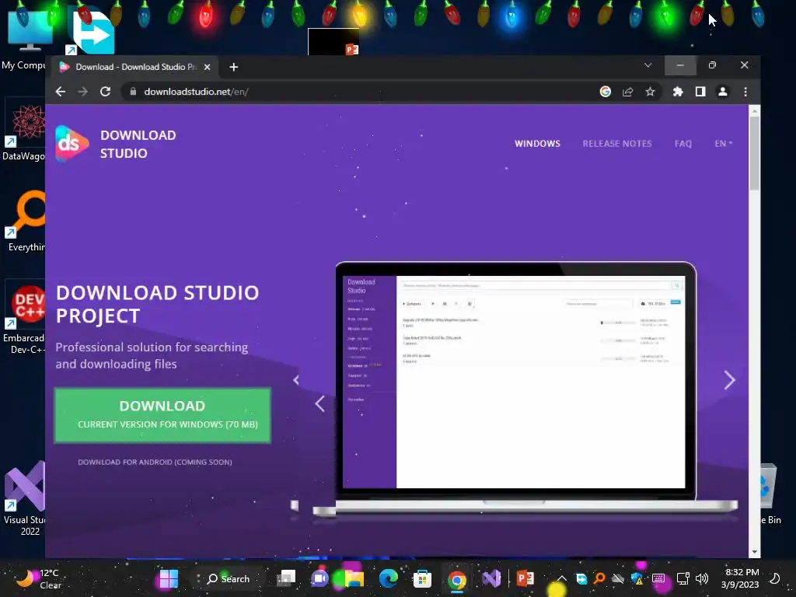The image size is (796, 597).
Task: Go back to the previous page in Chrome
Action: 61,92
